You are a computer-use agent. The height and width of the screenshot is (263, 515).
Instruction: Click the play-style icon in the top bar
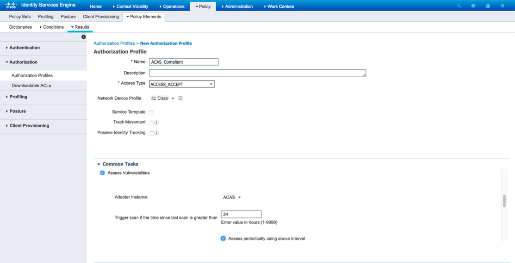[x=488, y=6]
